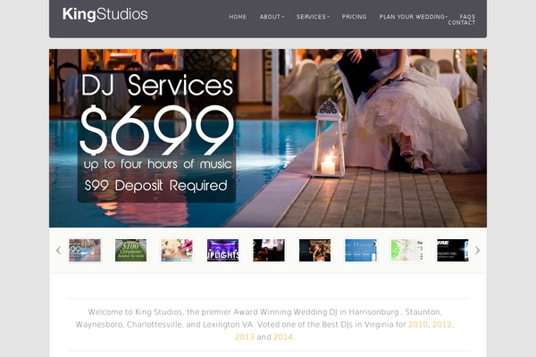This screenshot has width=536, height=357.
Task: Click the next thumbnails arrow
Action: pos(478,251)
